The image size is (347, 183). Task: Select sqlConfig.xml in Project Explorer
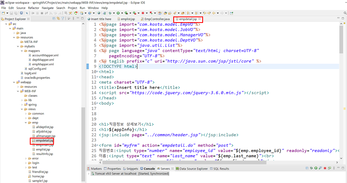[x=35, y=69]
